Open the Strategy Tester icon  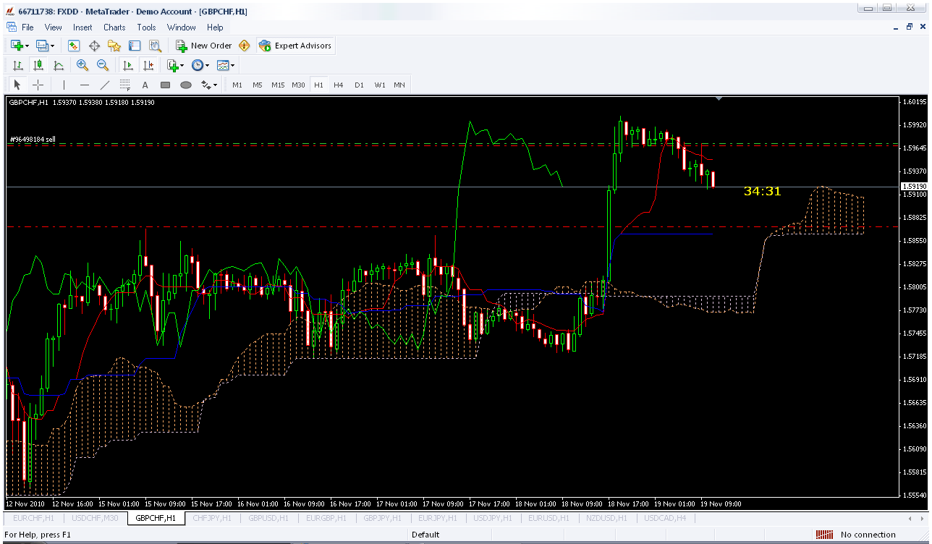155,46
